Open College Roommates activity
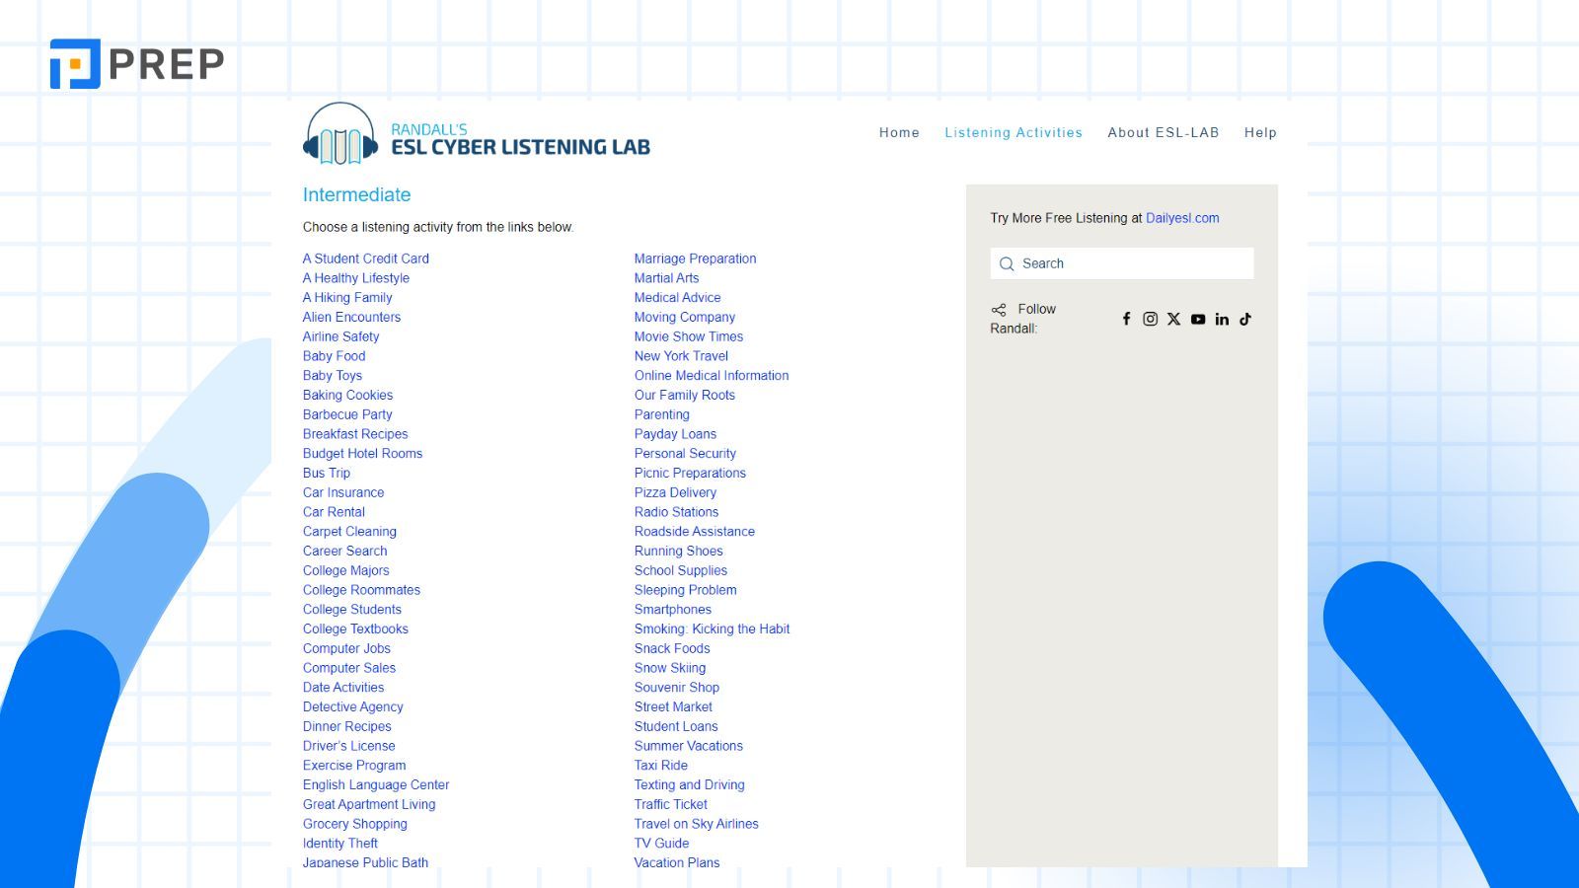The height and width of the screenshot is (888, 1579). tap(361, 590)
